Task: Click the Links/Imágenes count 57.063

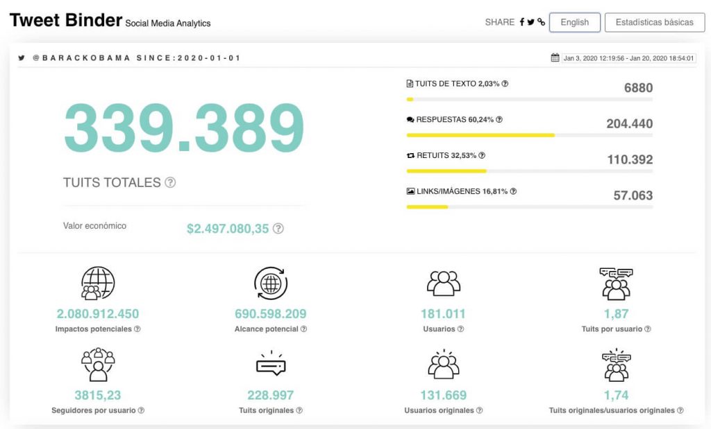Action: [x=633, y=195]
